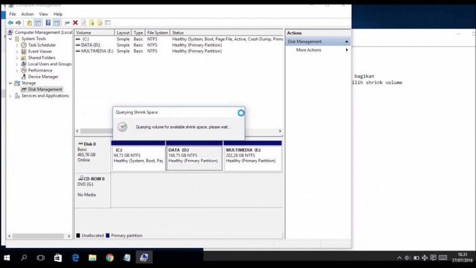
Task: Open the Action menu
Action: [x=28, y=14]
